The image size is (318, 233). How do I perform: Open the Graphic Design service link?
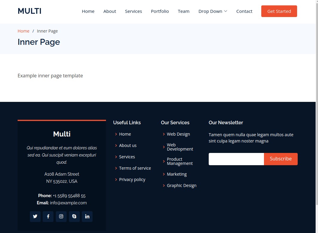pyautogui.click(x=182, y=186)
